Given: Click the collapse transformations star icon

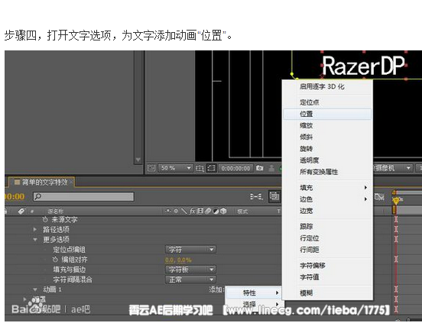Looking at the screenshot, I should 176,211.
